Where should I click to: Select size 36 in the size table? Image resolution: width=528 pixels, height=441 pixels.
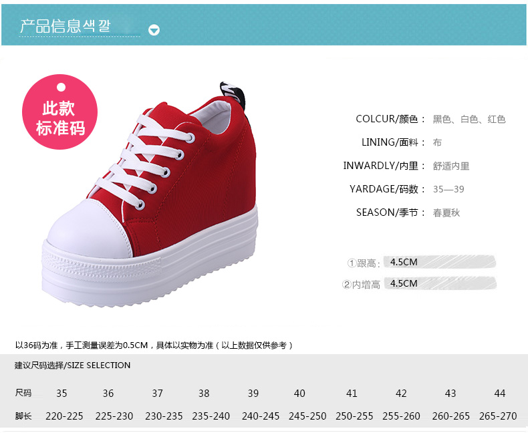108,393
